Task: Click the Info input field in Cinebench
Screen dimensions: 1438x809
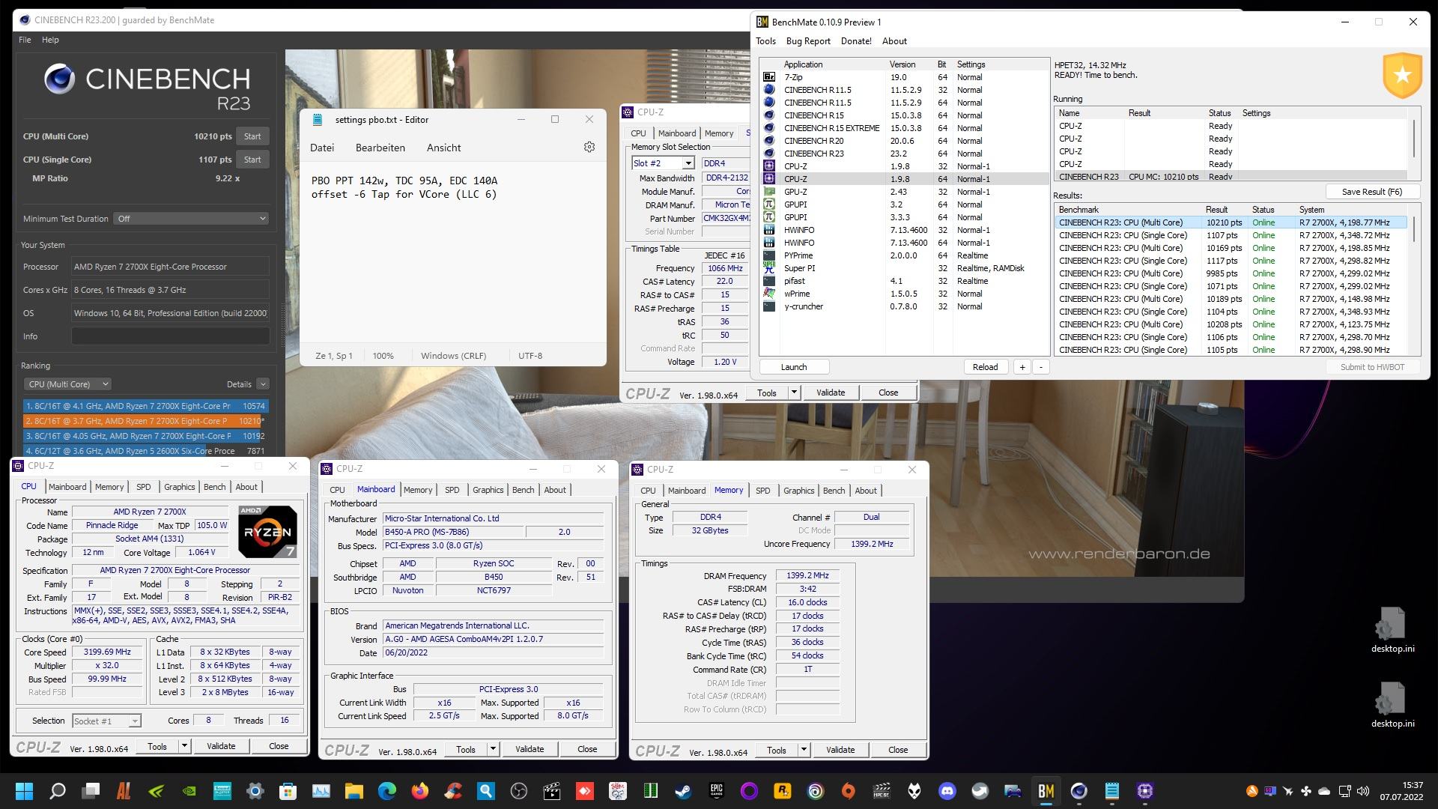Action: (x=170, y=336)
